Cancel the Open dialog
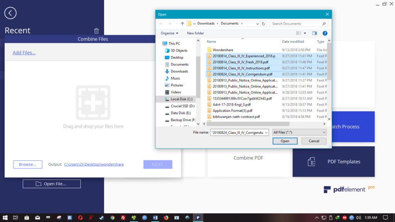The width and height of the screenshot is (395, 222). pos(314,141)
